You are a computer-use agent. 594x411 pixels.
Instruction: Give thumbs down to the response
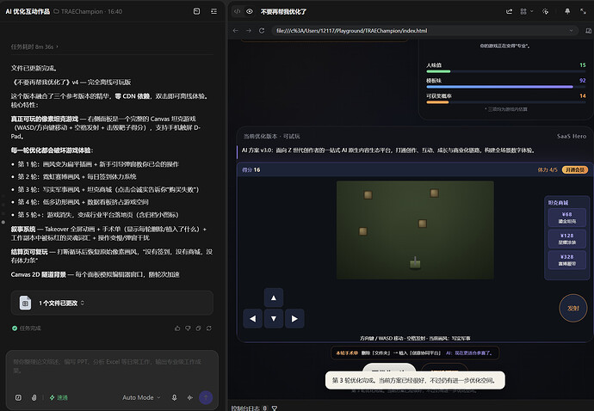pos(188,328)
